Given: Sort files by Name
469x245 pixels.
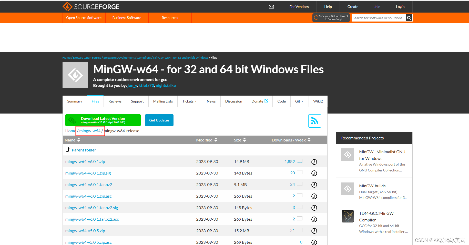Looking at the screenshot, I should click(73, 140).
